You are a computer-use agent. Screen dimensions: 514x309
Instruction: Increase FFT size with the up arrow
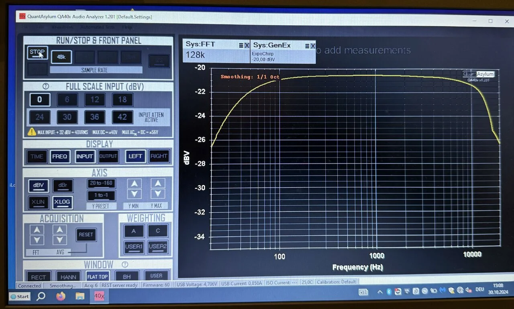pos(37,230)
